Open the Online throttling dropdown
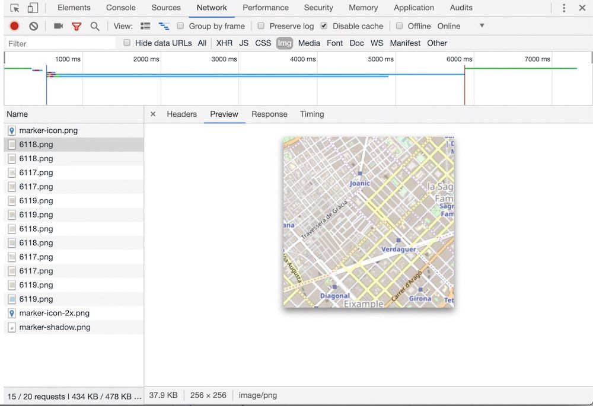Screen dimensions: 593x406 pos(460,26)
